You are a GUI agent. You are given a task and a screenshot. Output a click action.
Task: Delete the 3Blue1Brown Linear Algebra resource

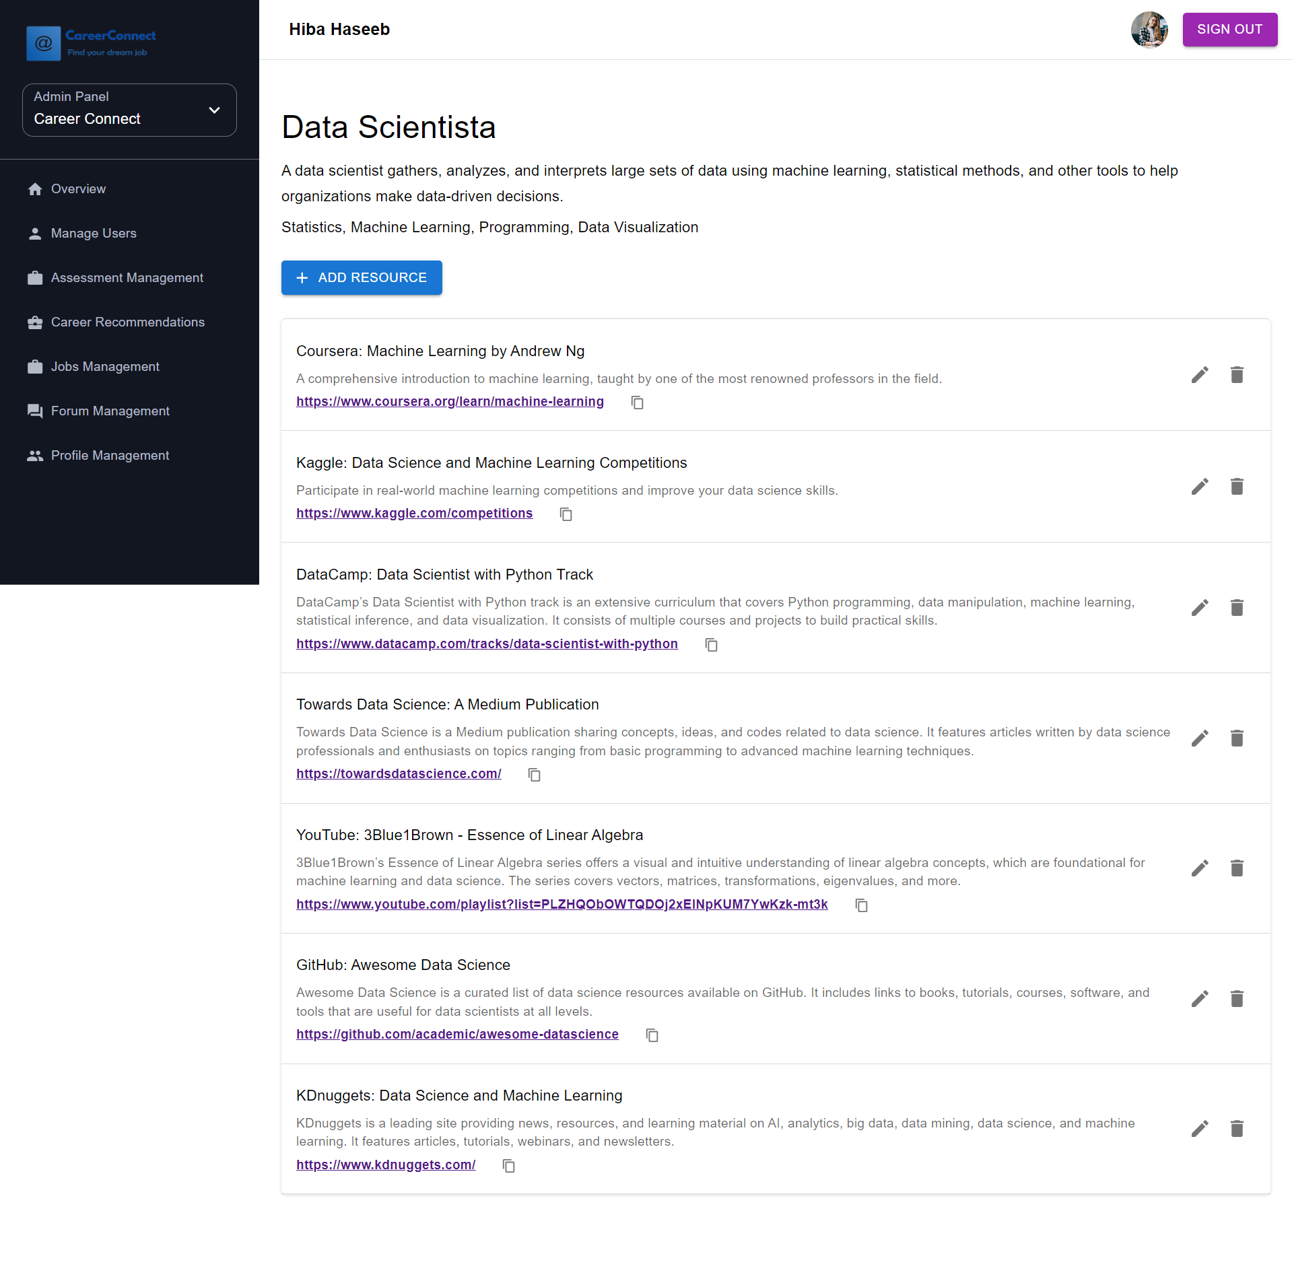(x=1237, y=868)
